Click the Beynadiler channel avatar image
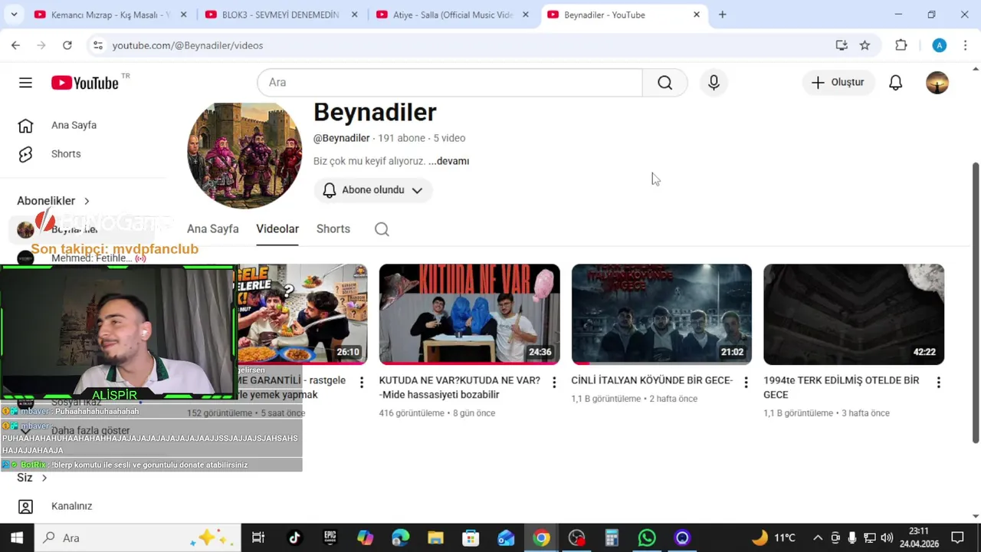The height and width of the screenshot is (552, 981). pos(244,156)
